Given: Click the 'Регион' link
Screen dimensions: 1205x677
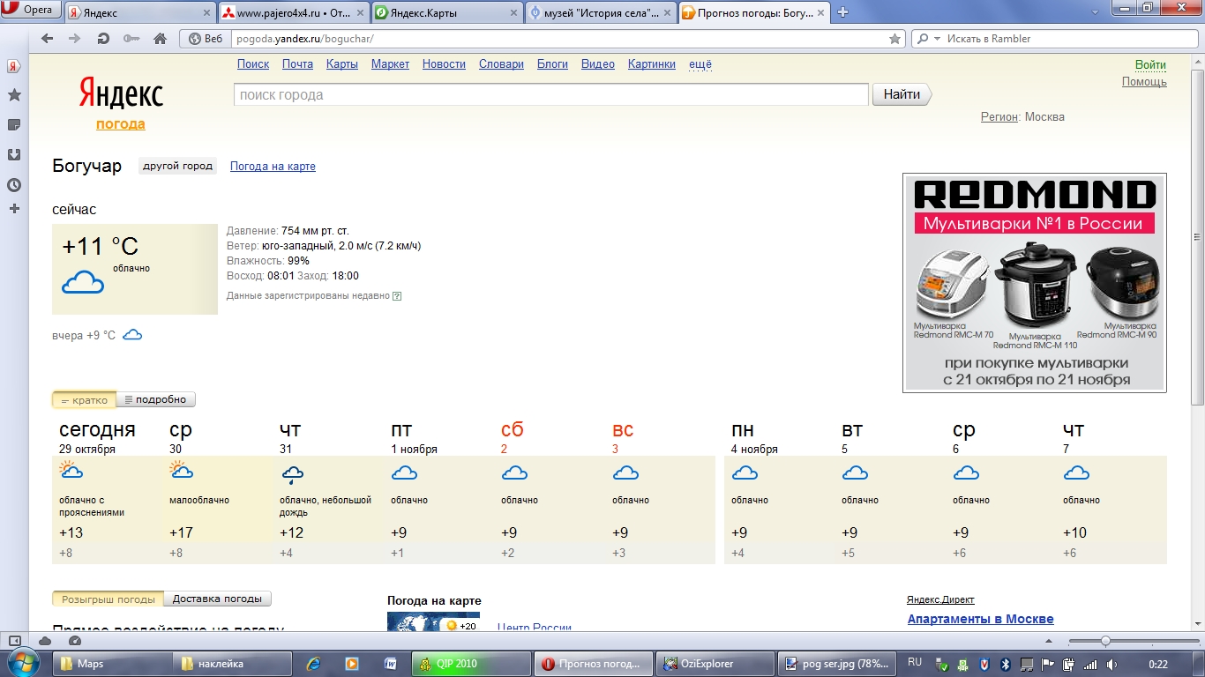Looking at the screenshot, I should (999, 116).
